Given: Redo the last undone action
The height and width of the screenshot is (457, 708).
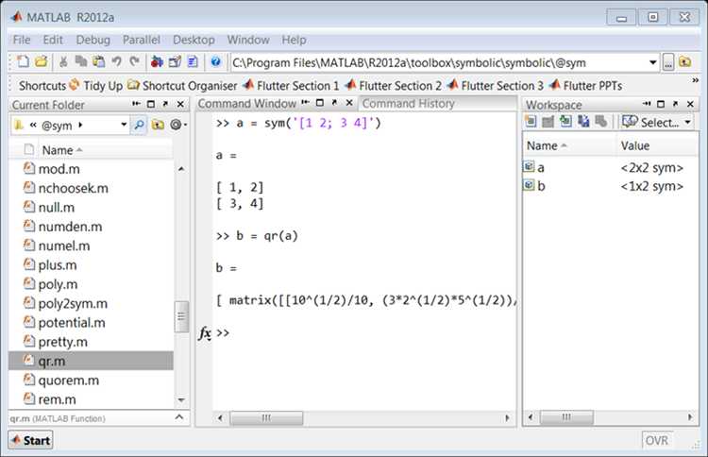Looking at the screenshot, I should click(x=134, y=61).
